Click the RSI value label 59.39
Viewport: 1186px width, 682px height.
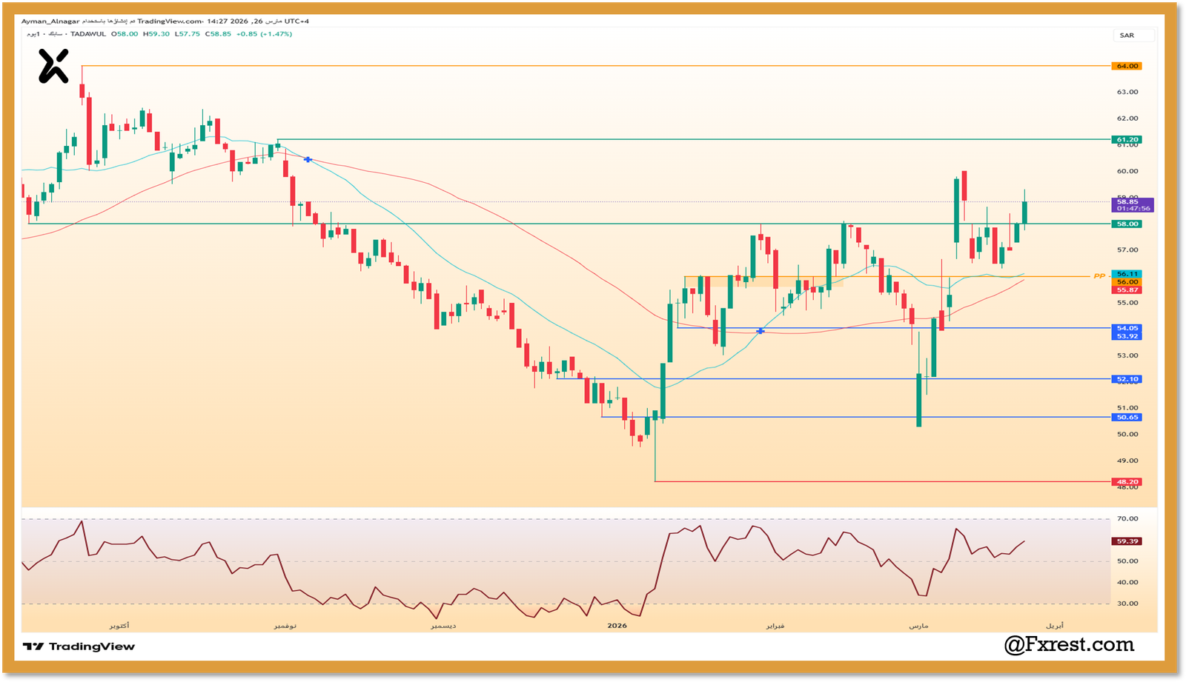click(1127, 541)
